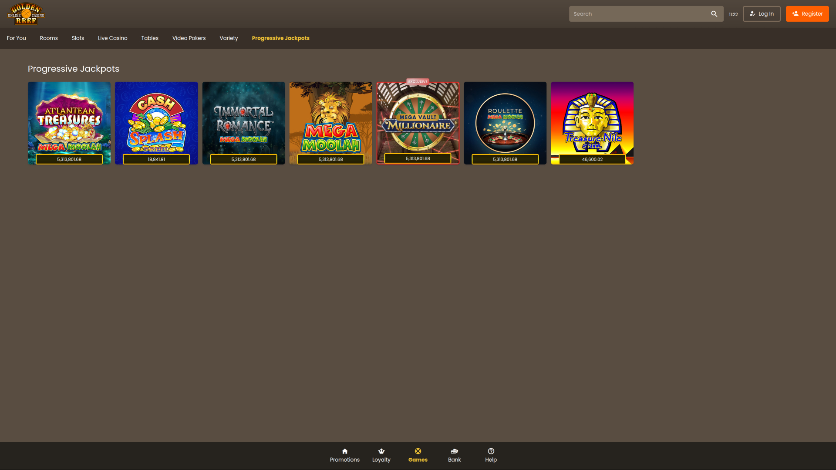
Task: Switch to the Slots tab
Action: coord(78,38)
